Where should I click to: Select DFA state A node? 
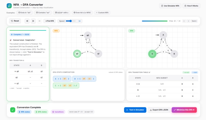(x=163, y=35)
